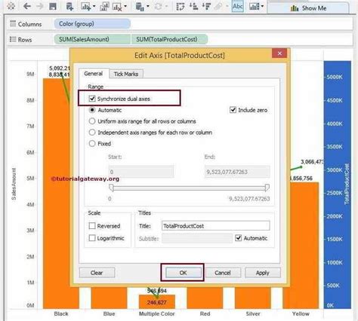Toggle the Abc mark labels icon
This screenshot has height=321, width=358.
tap(238, 6)
